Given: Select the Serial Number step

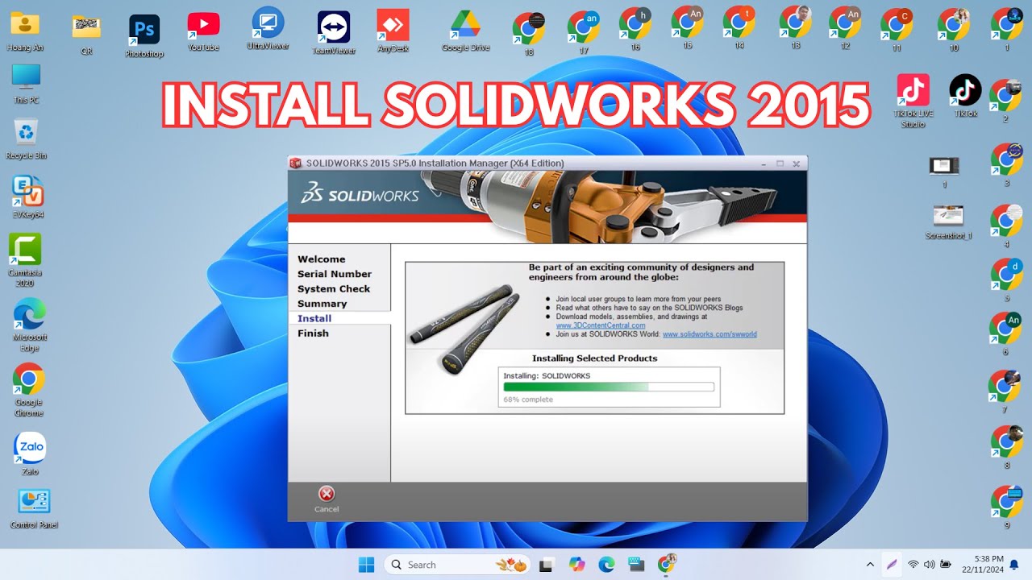Looking at the screenshot, I should [x=335, y=274].
